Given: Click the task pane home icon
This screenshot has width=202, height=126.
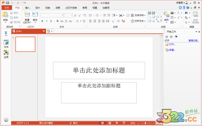Looking at the screenshot, I should coord(176,37).
